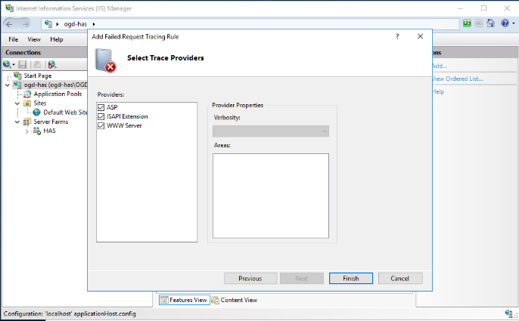Open the File menu

14,39
